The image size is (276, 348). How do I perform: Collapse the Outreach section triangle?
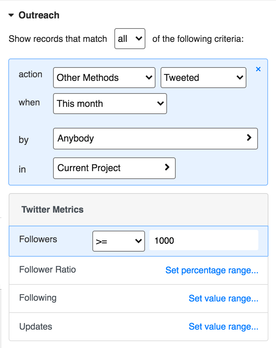(11, 16)
